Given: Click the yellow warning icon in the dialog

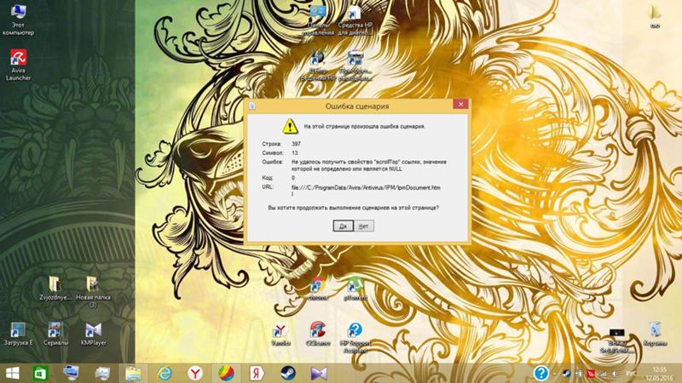Looking at the screenshot, I should coord(290,126).
